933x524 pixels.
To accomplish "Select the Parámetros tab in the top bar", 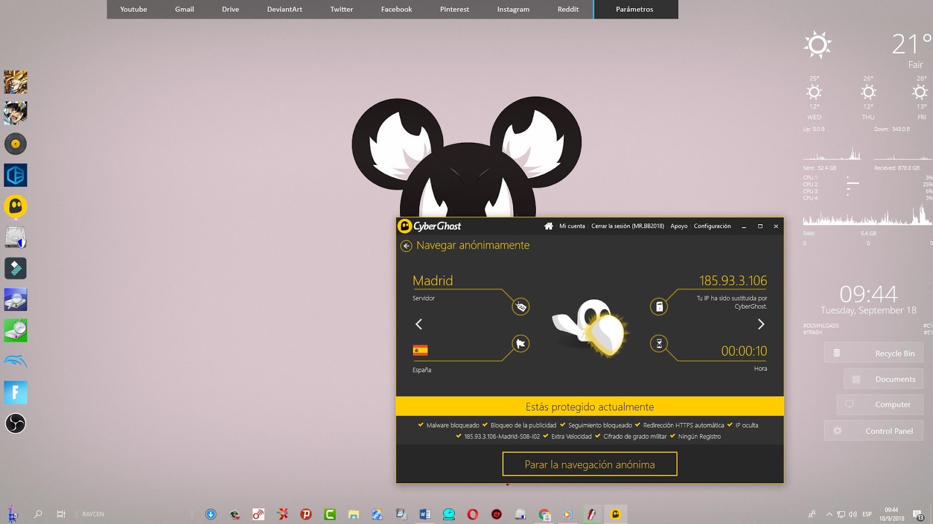I will tap(634, 9).
